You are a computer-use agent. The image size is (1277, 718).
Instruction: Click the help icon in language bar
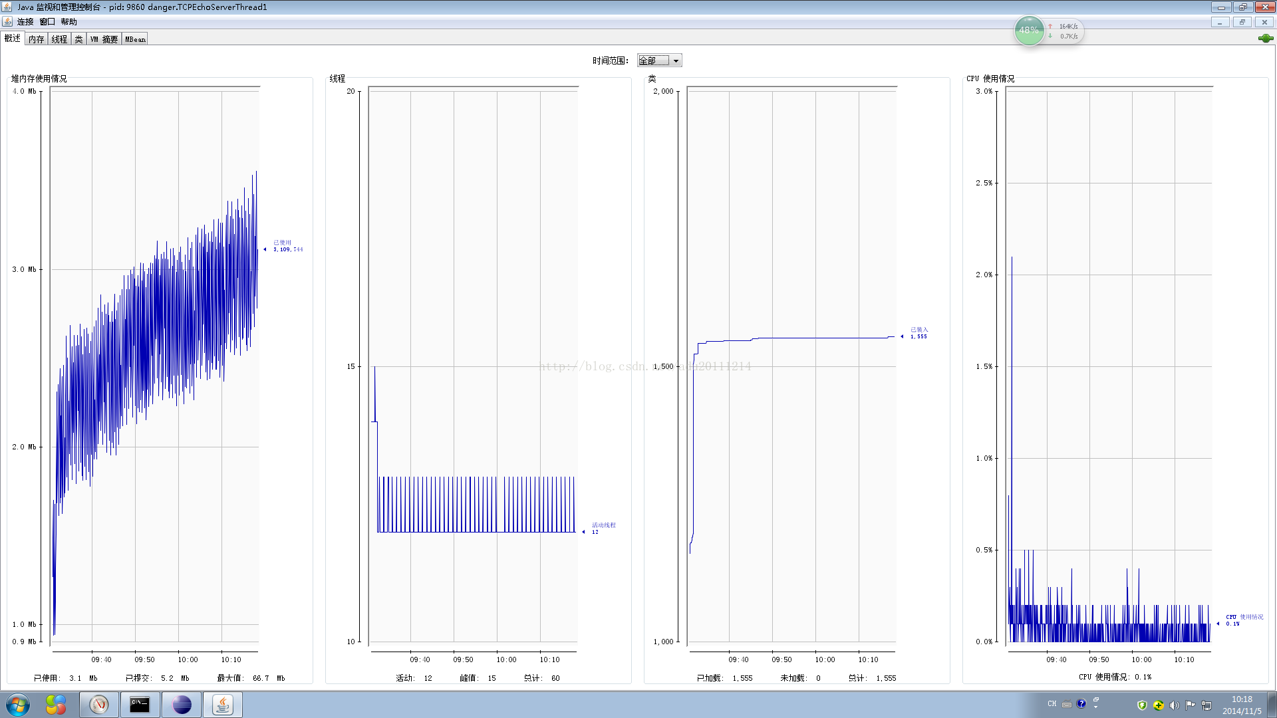[x=1081, y=703]
